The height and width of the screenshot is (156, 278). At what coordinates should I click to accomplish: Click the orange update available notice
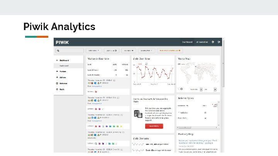coord(170,50)
